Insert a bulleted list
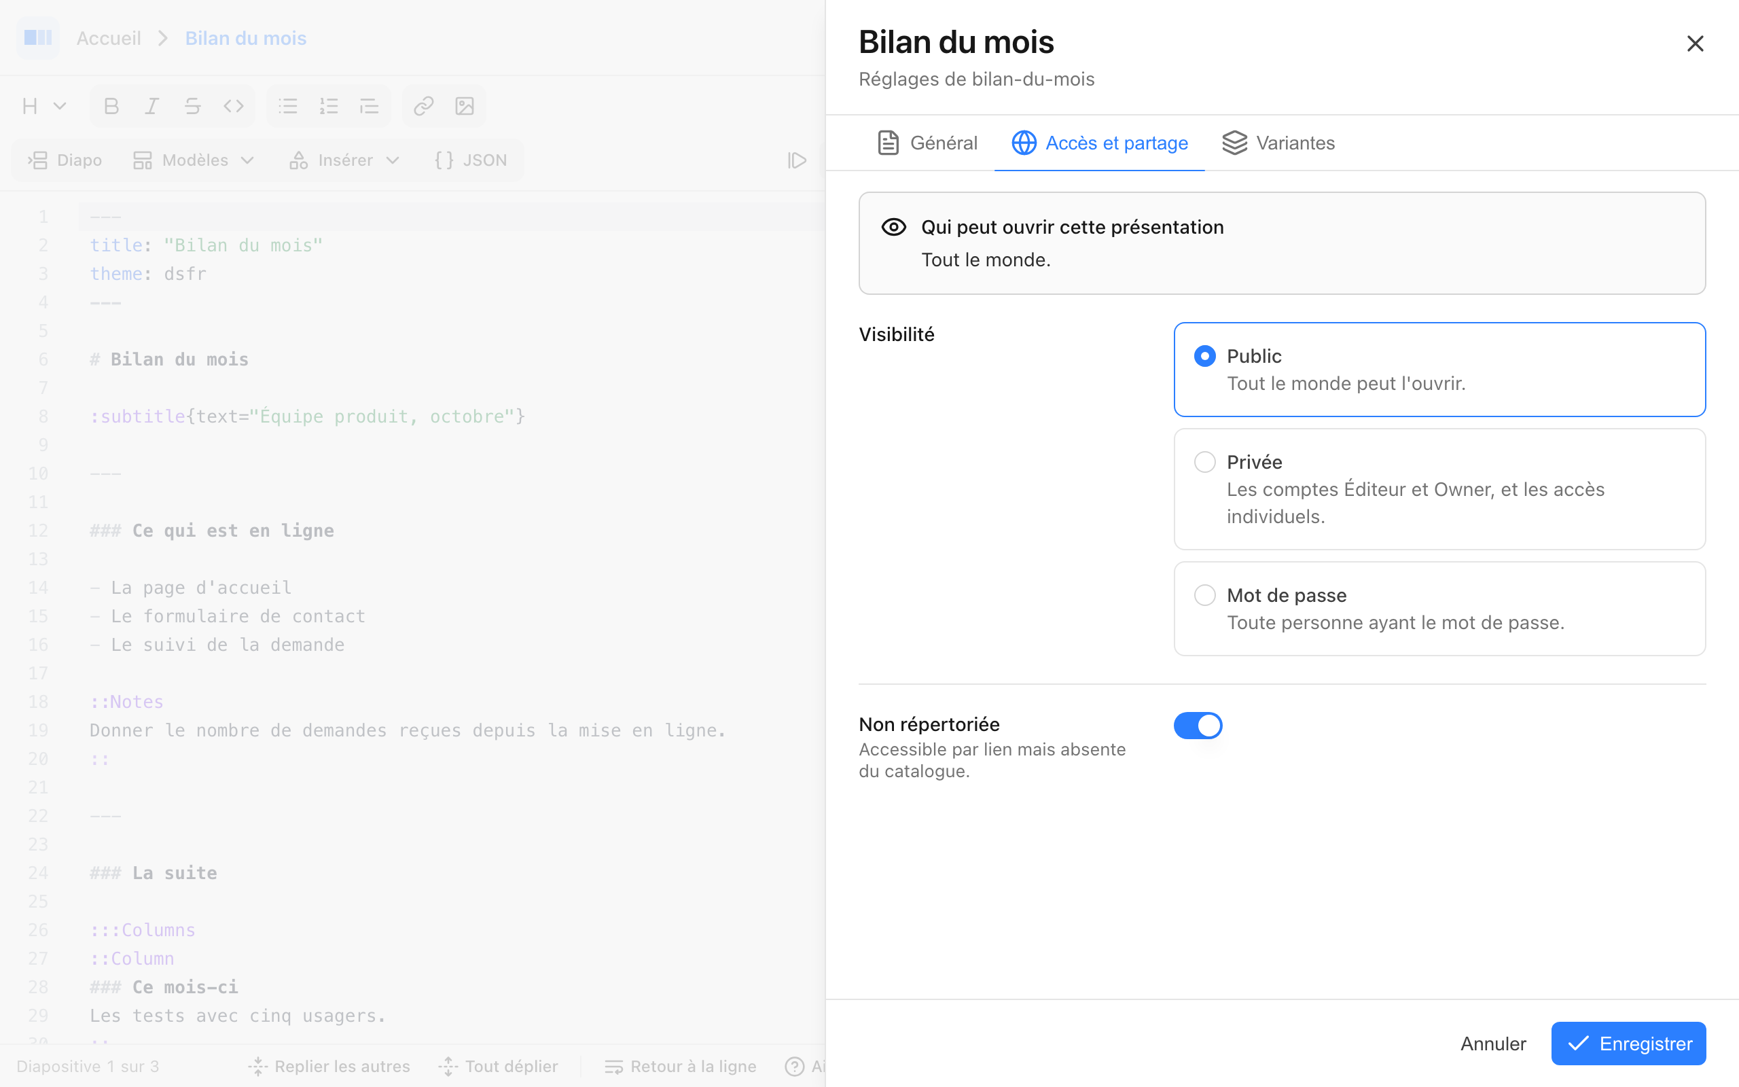Viewport: 1739px width, 1087px height. (288, 107)
